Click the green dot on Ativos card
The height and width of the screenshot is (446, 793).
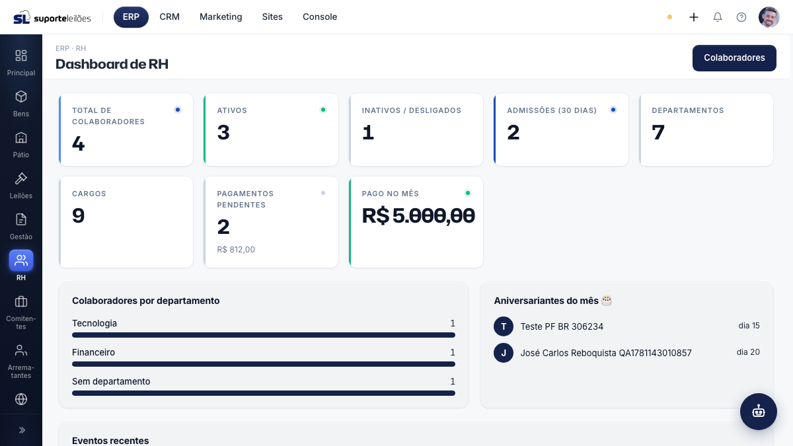click(x=323, y=110)
